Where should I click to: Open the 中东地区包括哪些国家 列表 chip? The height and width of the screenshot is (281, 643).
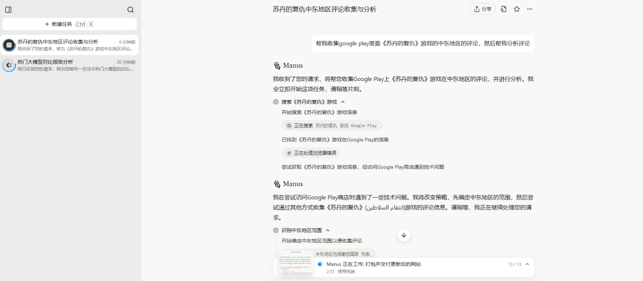tap(342, 254)
